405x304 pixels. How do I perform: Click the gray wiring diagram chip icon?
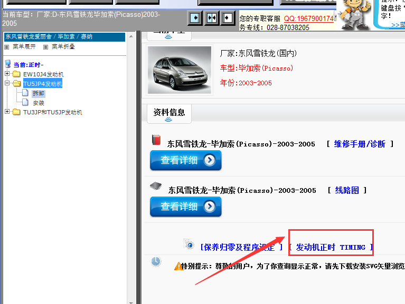156,186
